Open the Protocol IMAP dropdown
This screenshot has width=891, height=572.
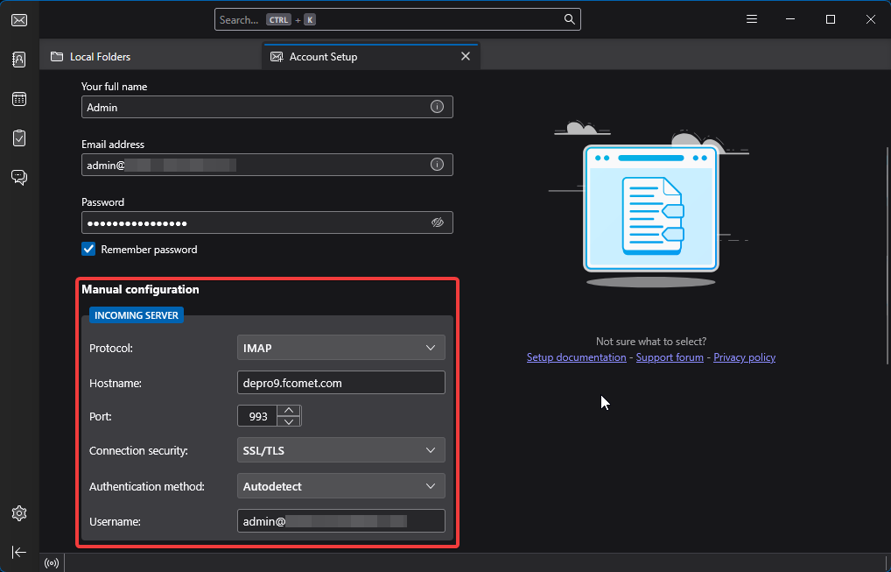[341, 348]
